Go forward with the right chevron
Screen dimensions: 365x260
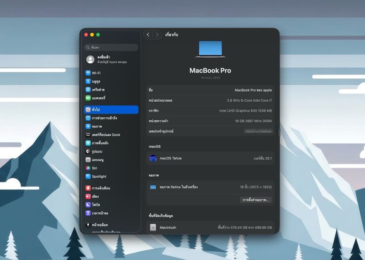click(x=157, y=35)
